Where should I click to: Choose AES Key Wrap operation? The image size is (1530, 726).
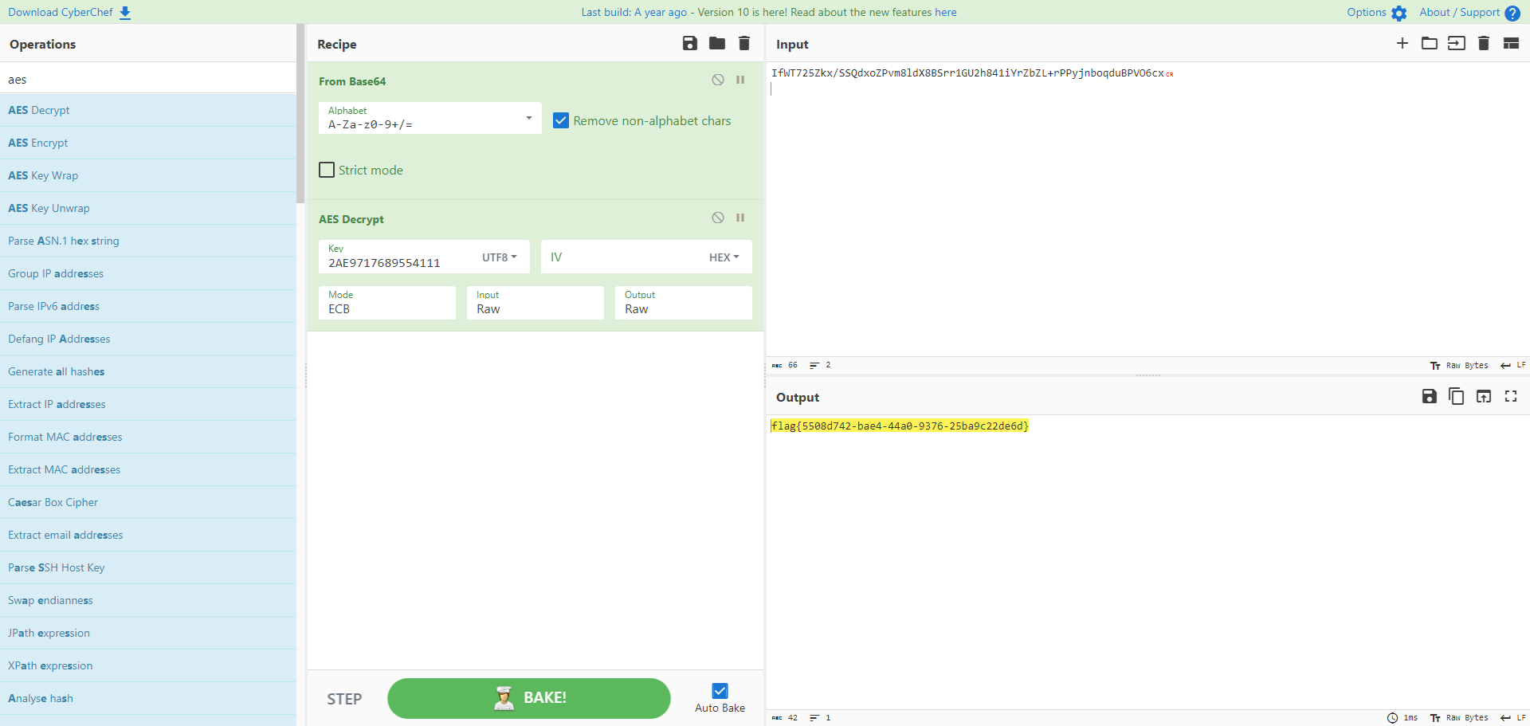coord(43,175)
